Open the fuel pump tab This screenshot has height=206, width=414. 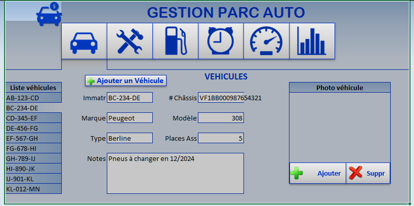tap(175, 41)
